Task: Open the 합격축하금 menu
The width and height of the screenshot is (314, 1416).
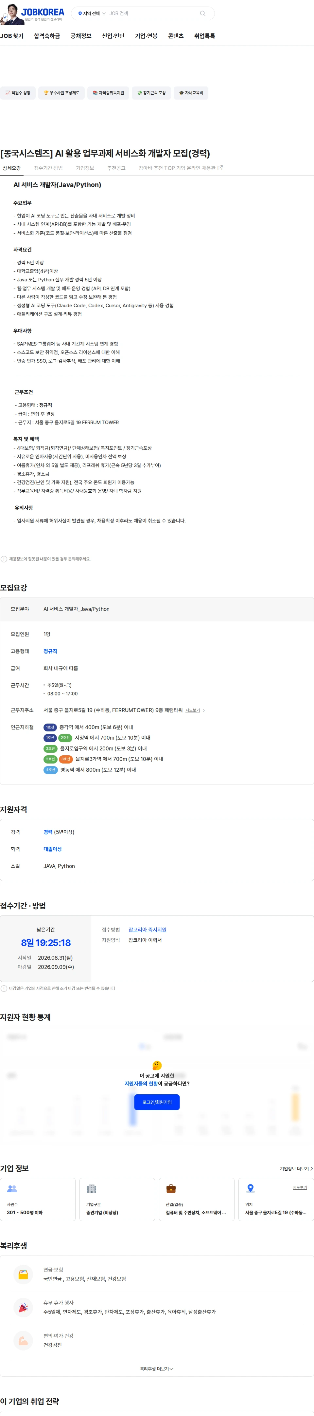Action: pos(47,36)
